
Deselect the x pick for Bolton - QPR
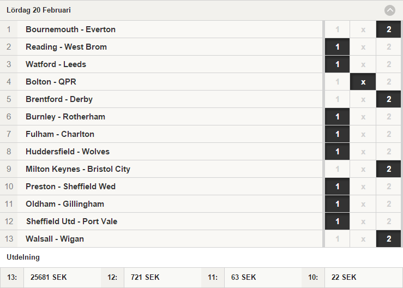click(x=363, y=82)
